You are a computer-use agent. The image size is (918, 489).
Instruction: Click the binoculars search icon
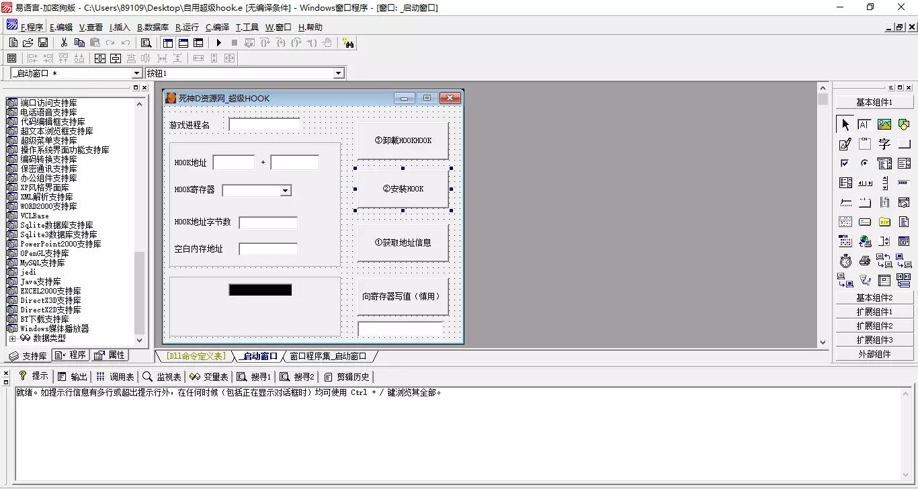point(348,43)
